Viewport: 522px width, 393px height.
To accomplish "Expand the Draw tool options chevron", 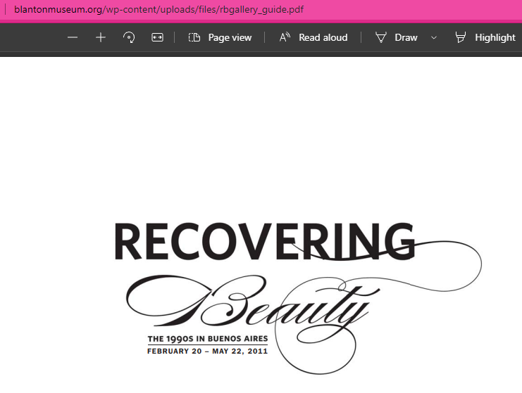I will [x=434, y=37].
